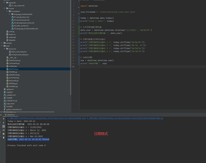This screenshot has height=163, width=206.
Task: Expand the sample folder
Action: click(2, 43)
